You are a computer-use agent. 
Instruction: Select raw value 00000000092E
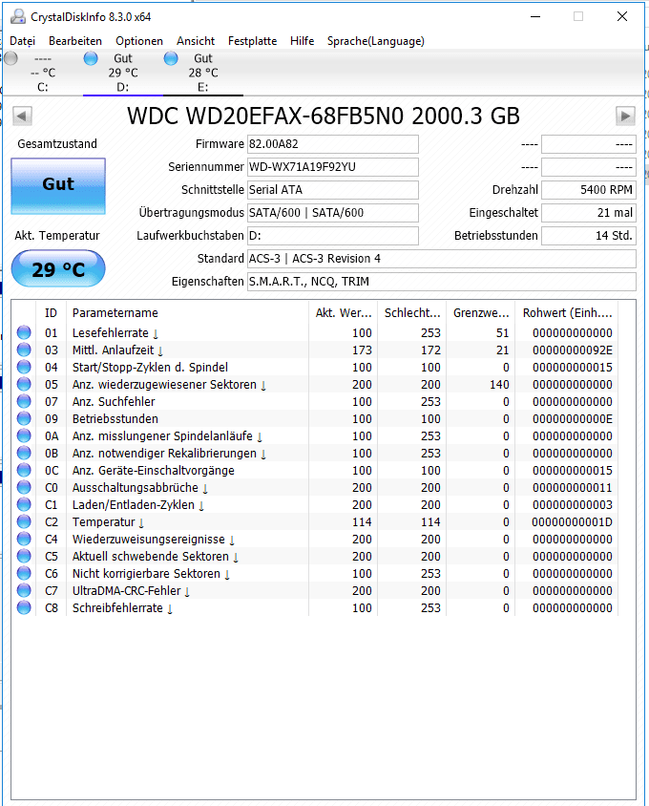(573, 350)
